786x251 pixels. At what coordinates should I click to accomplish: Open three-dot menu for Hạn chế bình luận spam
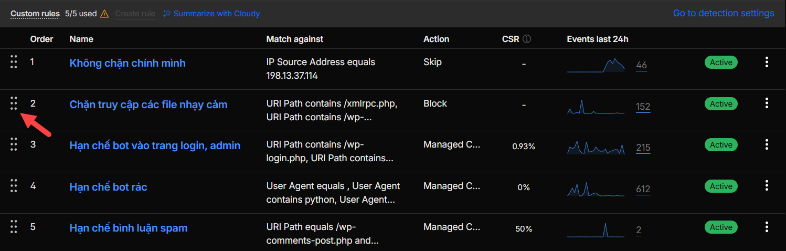click(767, 227)
